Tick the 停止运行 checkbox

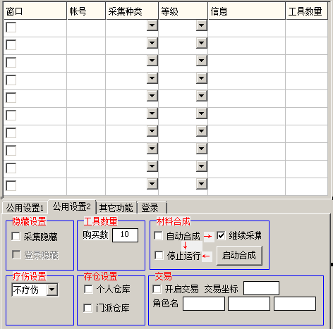(x=159, y=255)
